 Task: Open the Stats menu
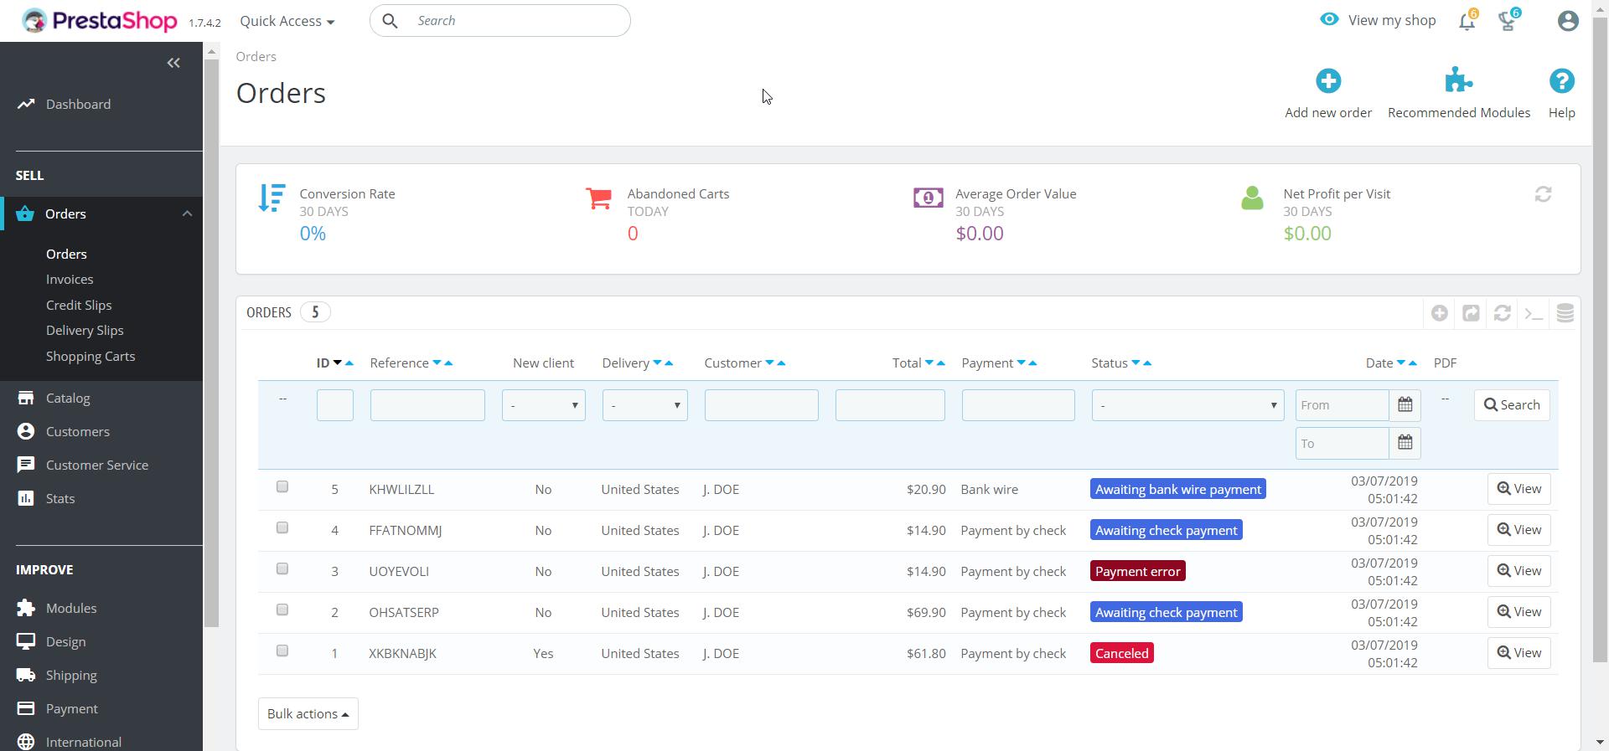coord(60,499)
